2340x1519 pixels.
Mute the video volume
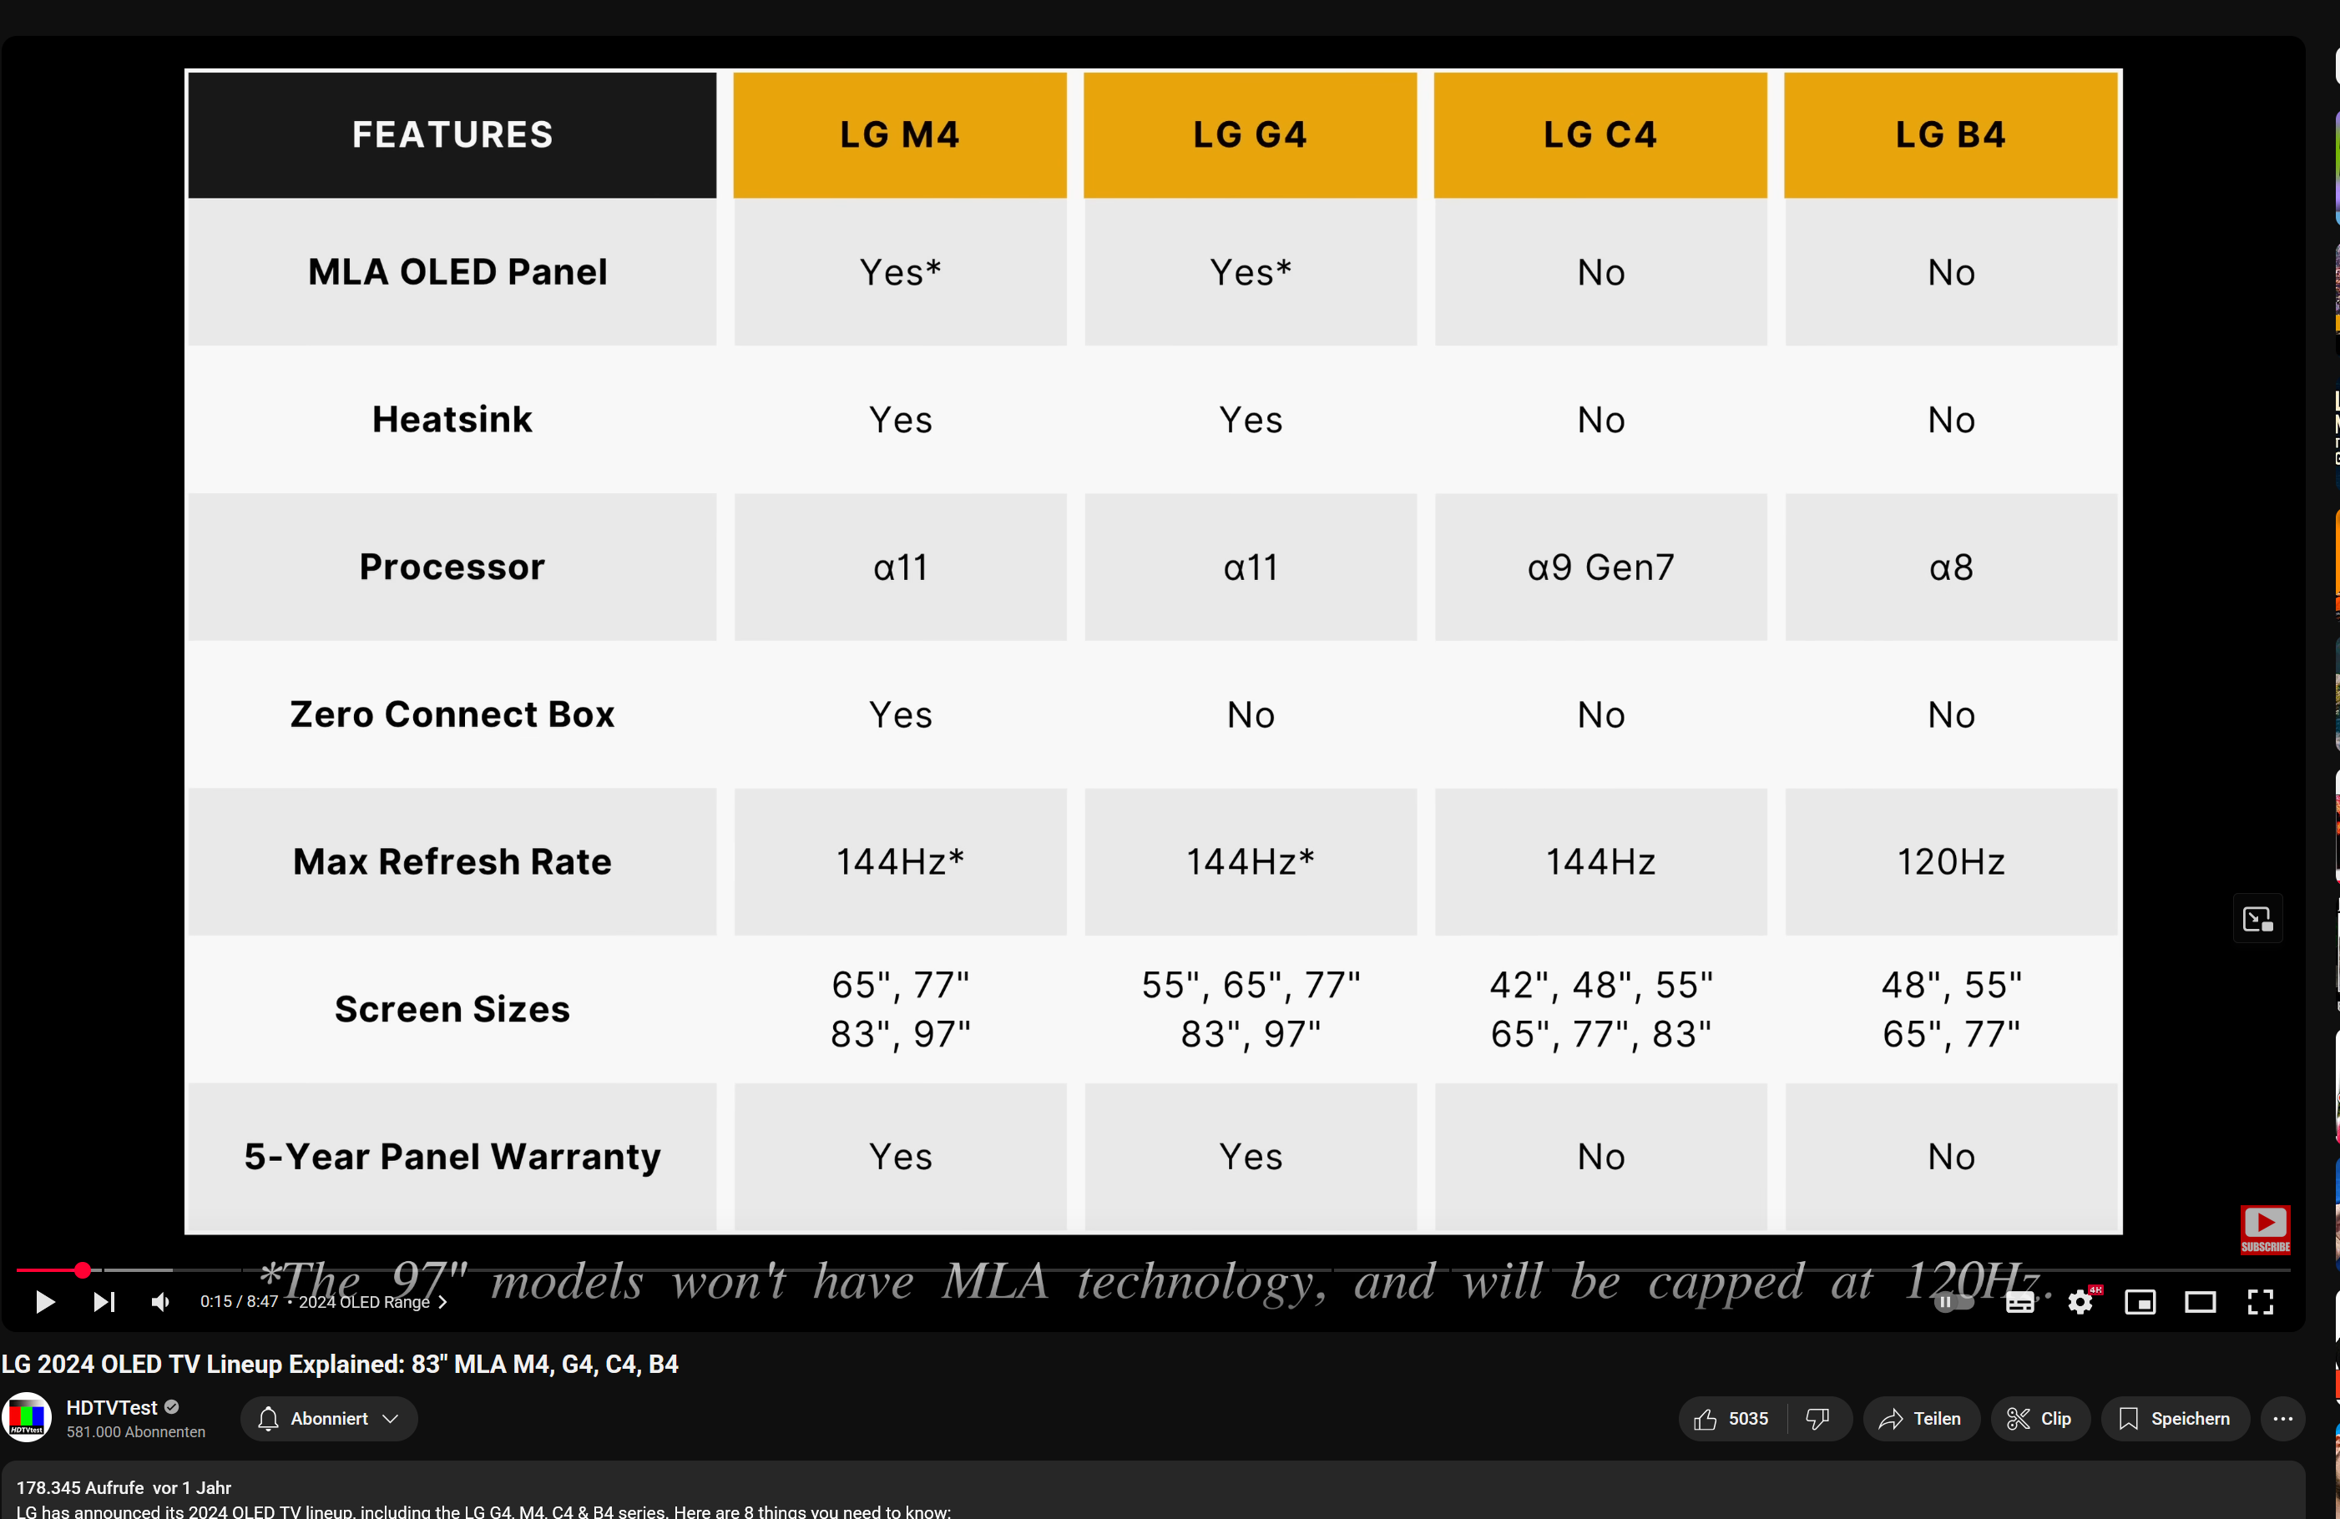click(x=161, y=1303)
